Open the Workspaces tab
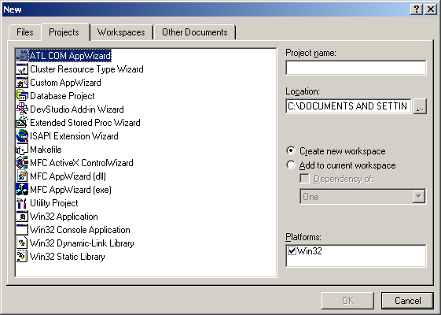The image size is (441, 315). (121, 32)
